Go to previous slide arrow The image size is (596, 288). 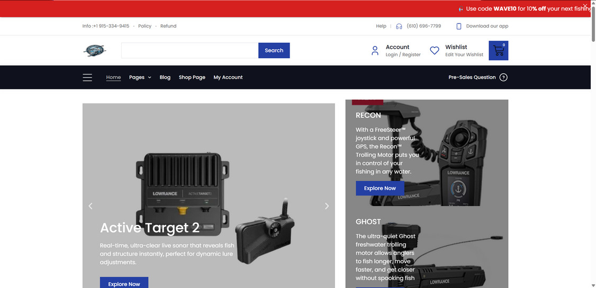[x=91, y=206]
